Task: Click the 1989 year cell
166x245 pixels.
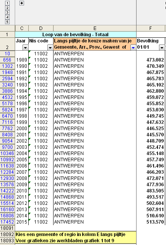Action: pos(22,60)
